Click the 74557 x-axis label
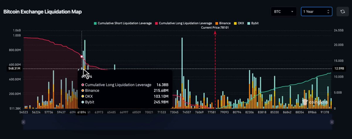Viewport: 352px width, 139px height. tap(187, 112)
